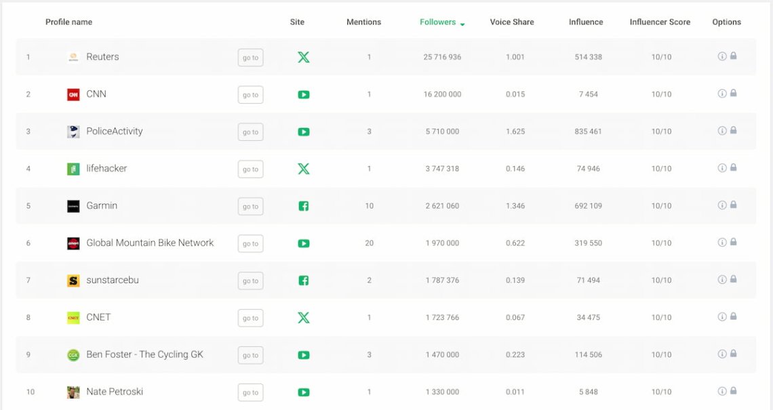
Task: Open info icon for Reuters
Action: [721, 56]
